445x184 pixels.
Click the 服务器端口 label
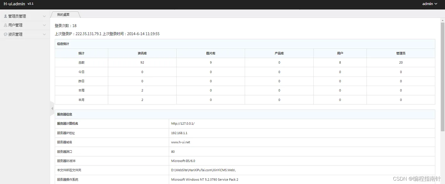coord(65,152)
